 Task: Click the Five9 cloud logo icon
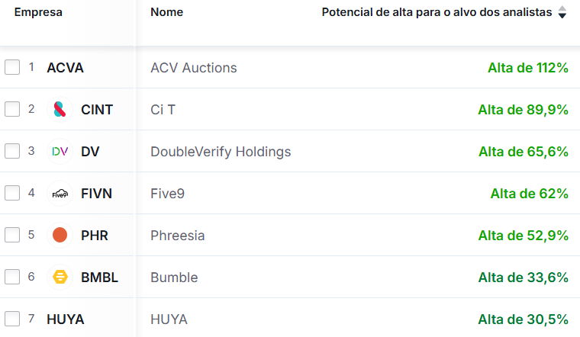click(60, 194)
